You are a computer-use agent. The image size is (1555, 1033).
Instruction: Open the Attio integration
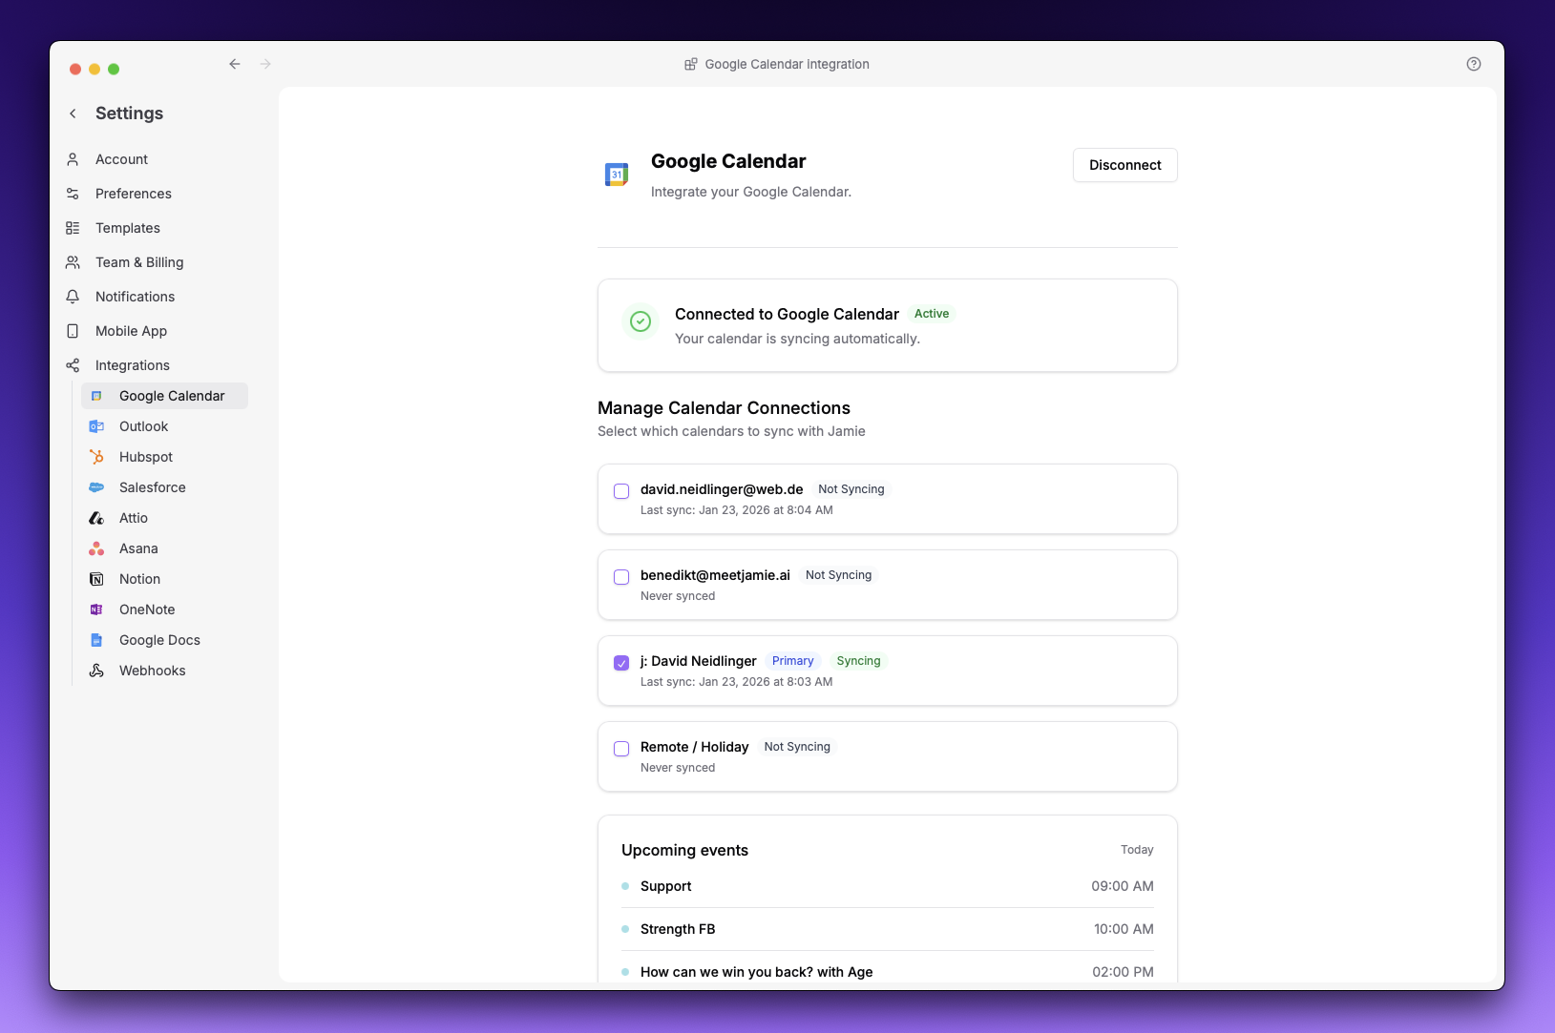click(x=134, y=518)
